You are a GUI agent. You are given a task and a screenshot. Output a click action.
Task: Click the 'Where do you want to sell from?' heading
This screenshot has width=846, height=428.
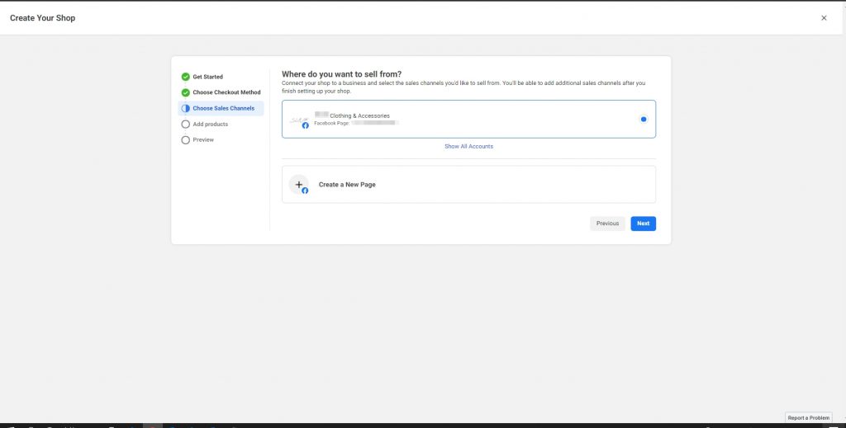(341, 74)
